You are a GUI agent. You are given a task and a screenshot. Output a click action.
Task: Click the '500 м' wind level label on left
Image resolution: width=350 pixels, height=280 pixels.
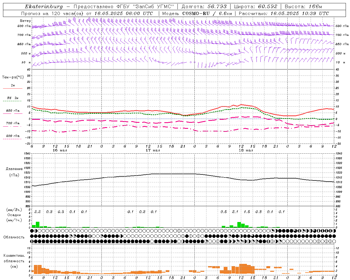[26, 53]
